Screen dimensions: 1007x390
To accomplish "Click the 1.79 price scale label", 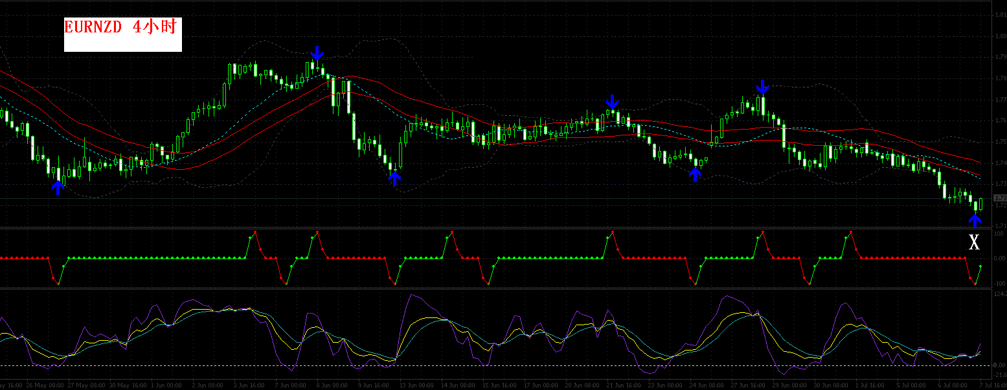I will tap(1001, 57).
